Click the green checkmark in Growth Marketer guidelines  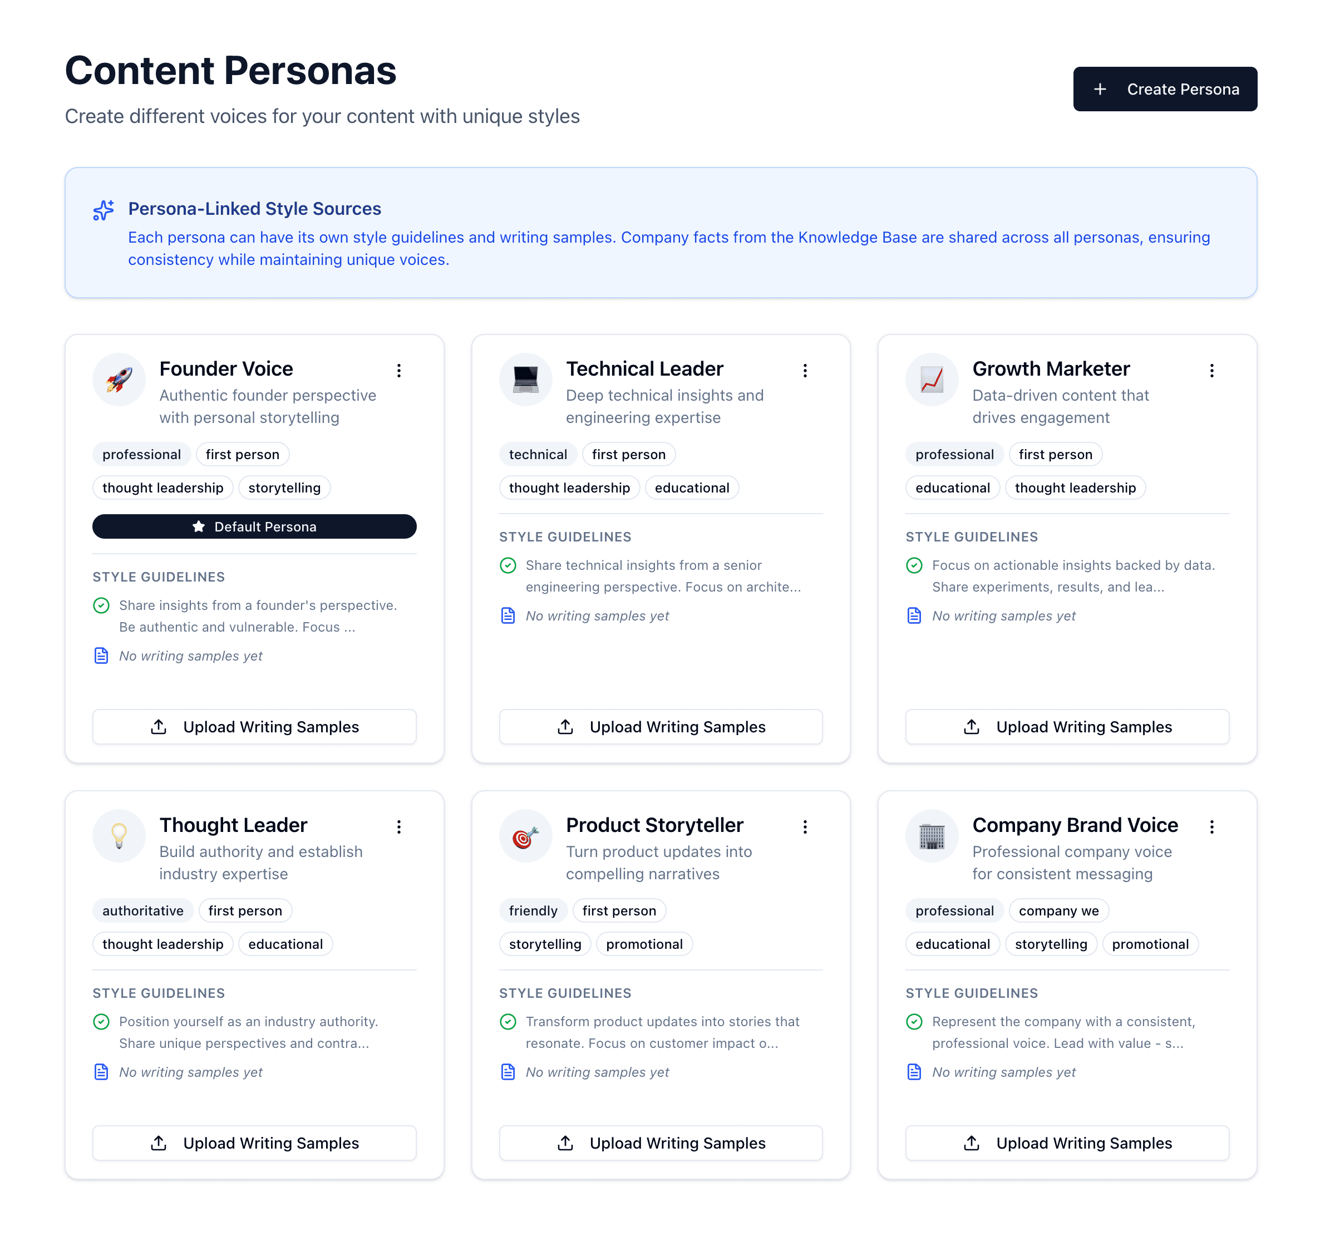coord(914,565)
